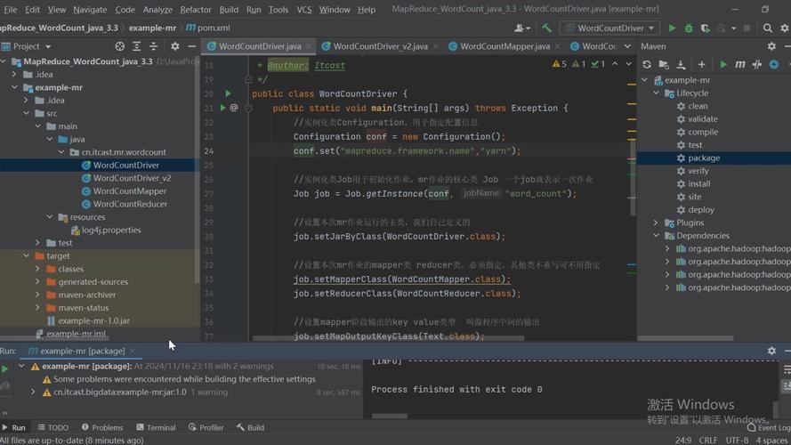Click the green Run button in main toolbar
The height and width of the screenshot is (445, 791).
[x=672, y=28]
